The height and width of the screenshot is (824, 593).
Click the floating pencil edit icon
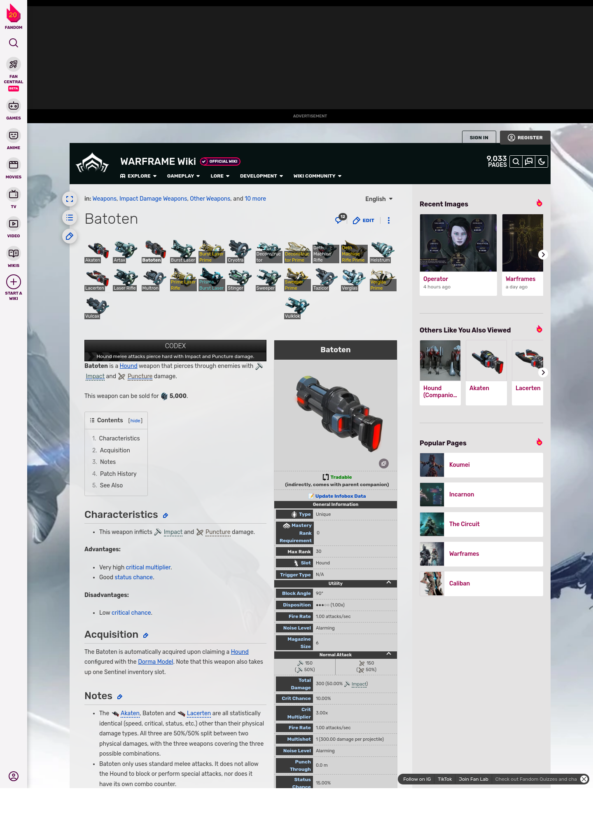(70, 236)
